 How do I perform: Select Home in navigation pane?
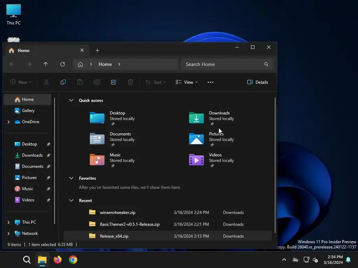pyautogui.click(x=27, y=99)
